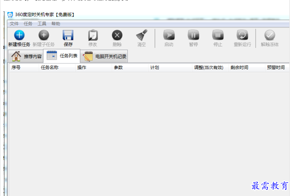This screenshot has height=196, width=291.
Task: Open the 文件 menu
Action: point(14,24)
